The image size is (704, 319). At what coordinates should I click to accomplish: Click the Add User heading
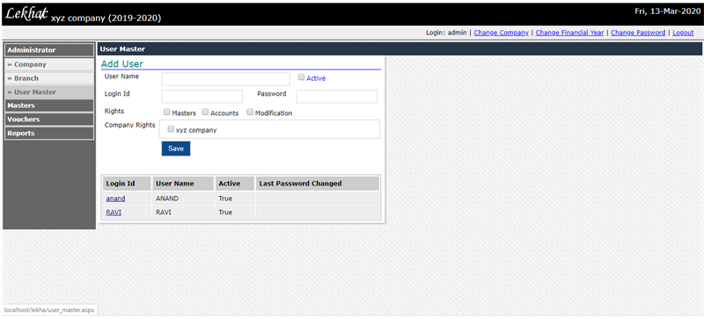[x=122, y=63]
